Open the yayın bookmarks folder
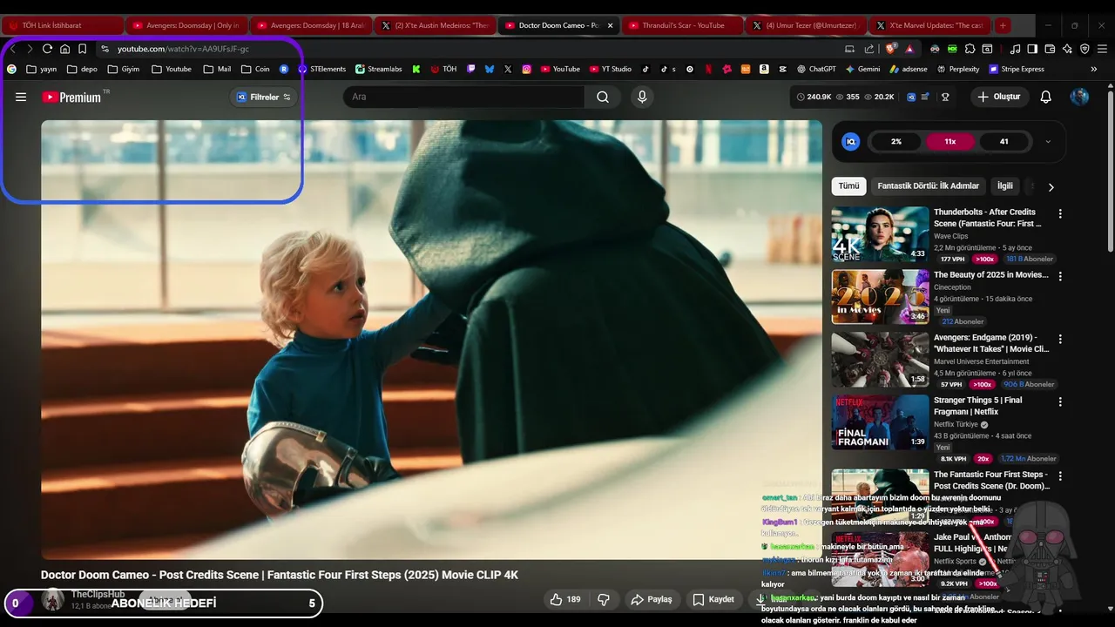Screen dimensions: 1115x627 pyautogui.click(x=42, y=69)
